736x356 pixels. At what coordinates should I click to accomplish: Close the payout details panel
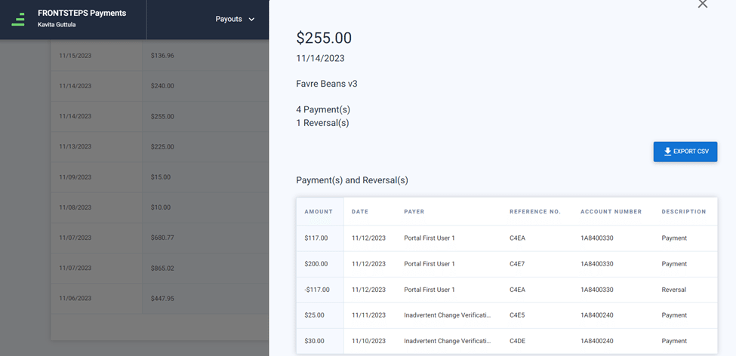click(702, 4)
